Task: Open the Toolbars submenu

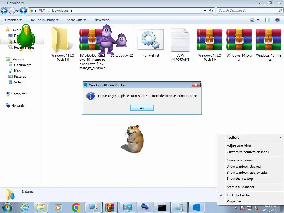Action: click(251, 138)
